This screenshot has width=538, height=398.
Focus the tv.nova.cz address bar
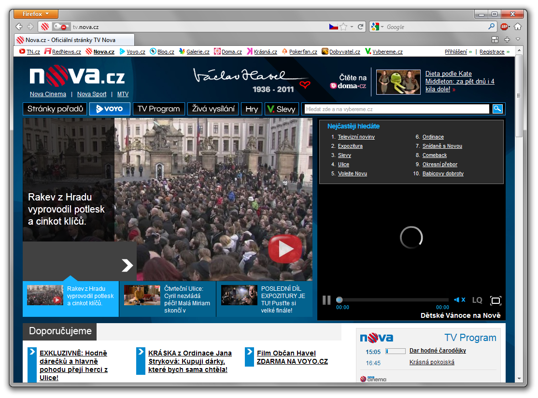(199, 27)
